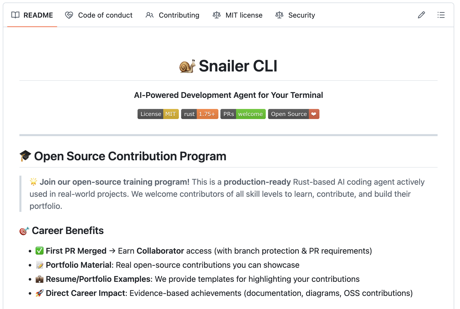
Task: Click the License MIT badge
Action: click(158, 114)
